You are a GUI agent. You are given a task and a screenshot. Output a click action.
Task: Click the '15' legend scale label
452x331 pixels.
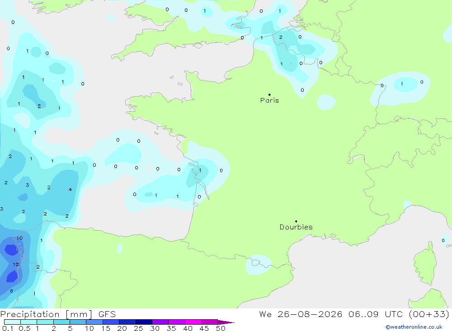[106, 328]
